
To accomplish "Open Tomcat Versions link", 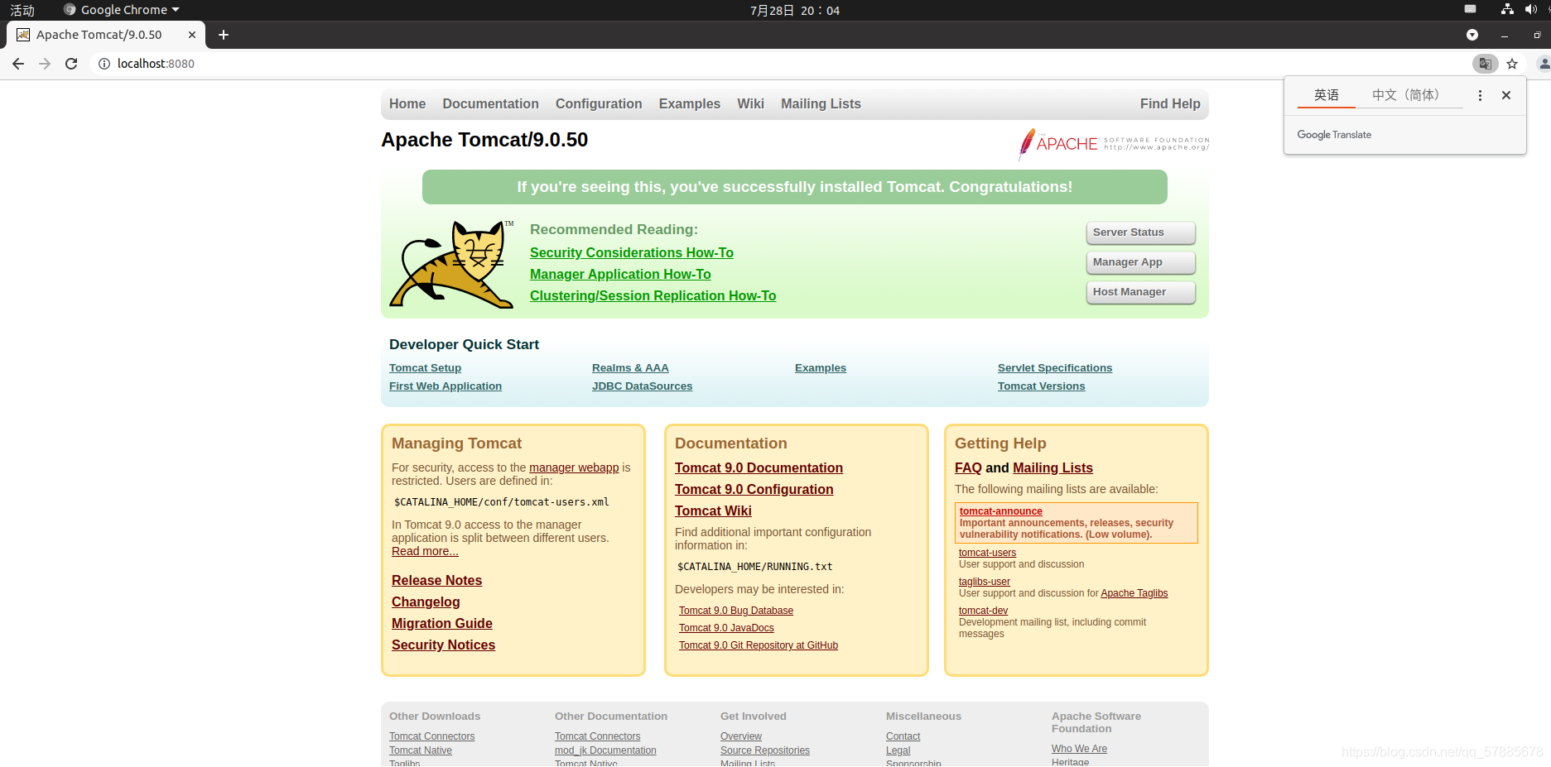I will click(x=1041, y=386).
